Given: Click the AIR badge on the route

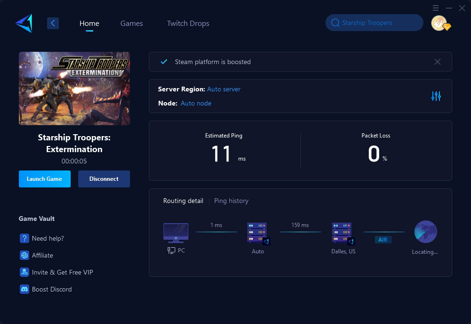Looking at the screenshot, I should tap(383, 240).
